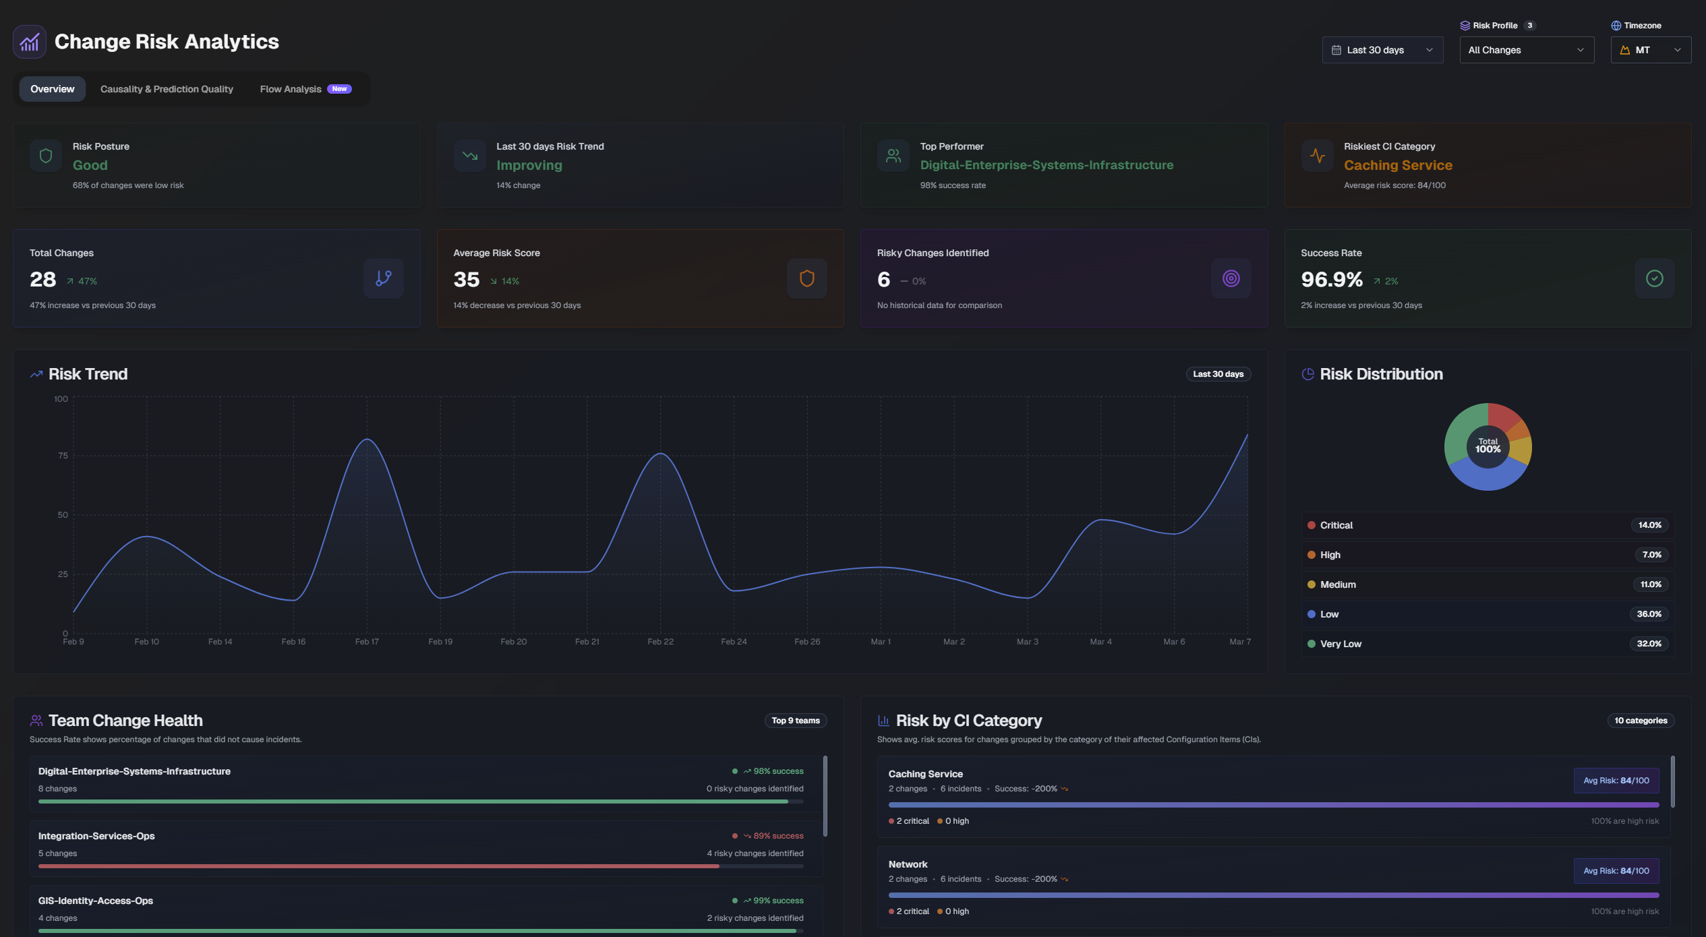Viewport: 1706px width, 937px height.
Task: Click GIS-Identity-Access-Ops team row title
Action: 96,901
